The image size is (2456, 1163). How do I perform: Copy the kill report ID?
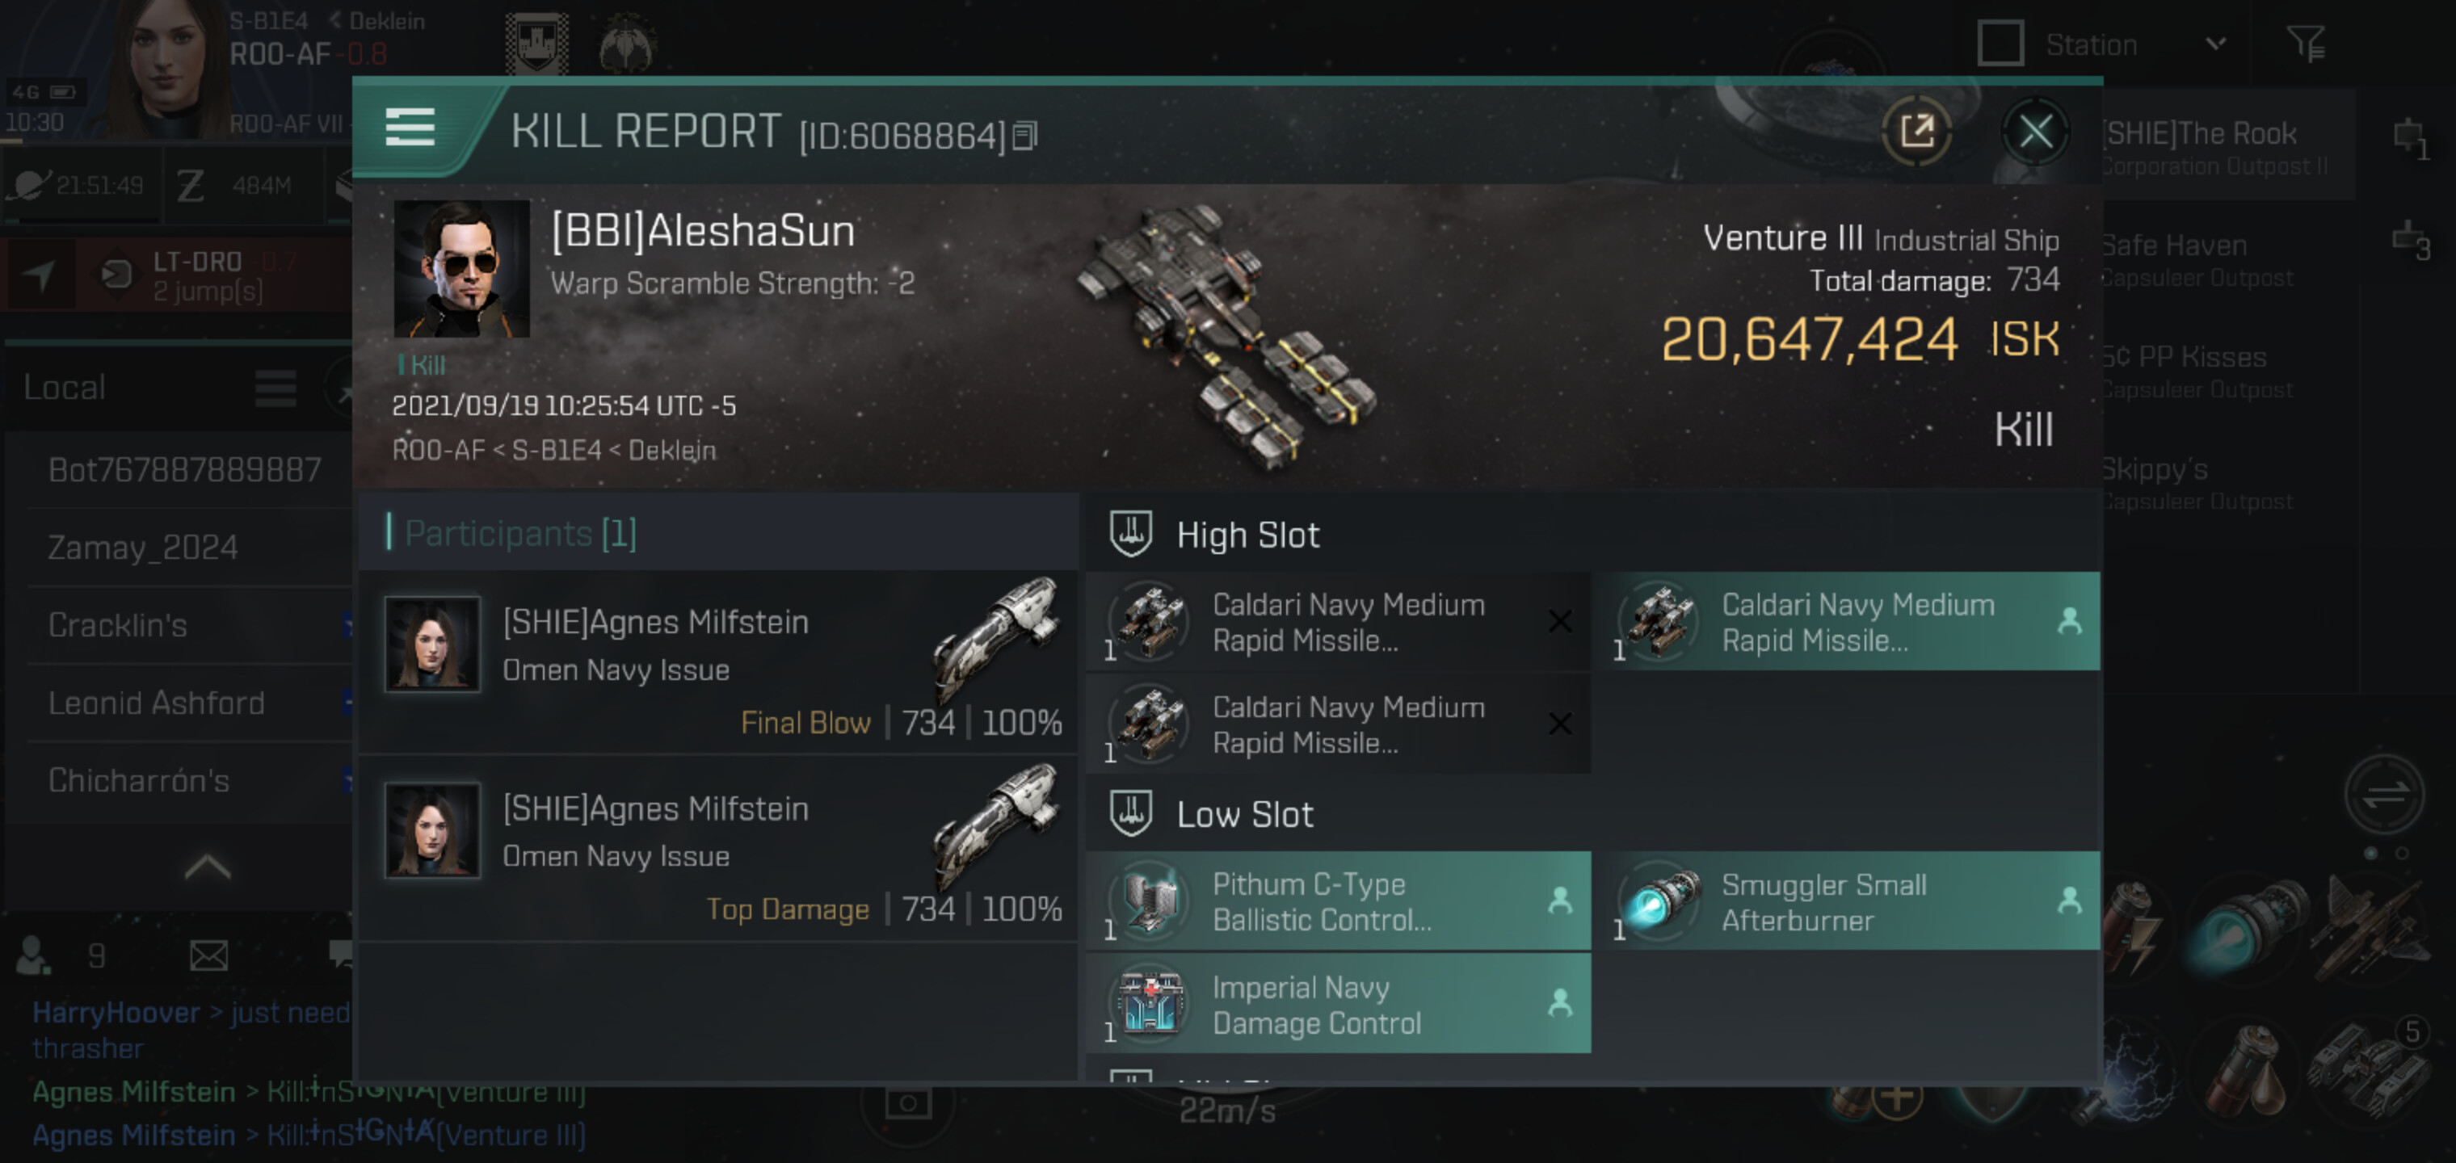(x=1025, y=136)
